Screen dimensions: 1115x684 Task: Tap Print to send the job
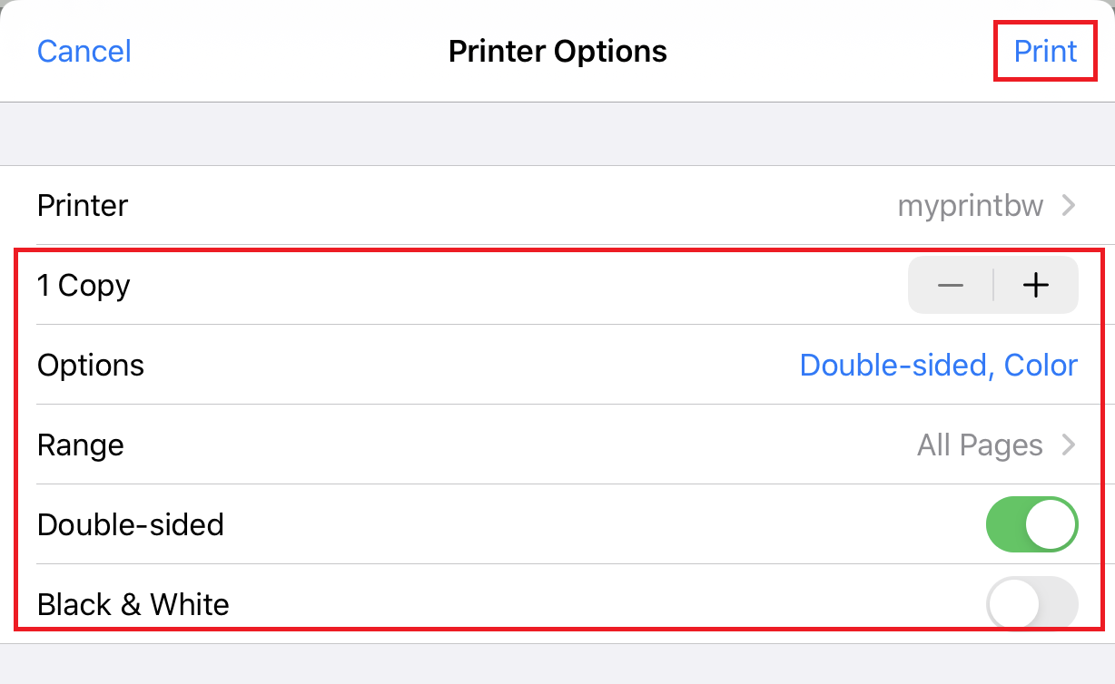(1044, 51)
